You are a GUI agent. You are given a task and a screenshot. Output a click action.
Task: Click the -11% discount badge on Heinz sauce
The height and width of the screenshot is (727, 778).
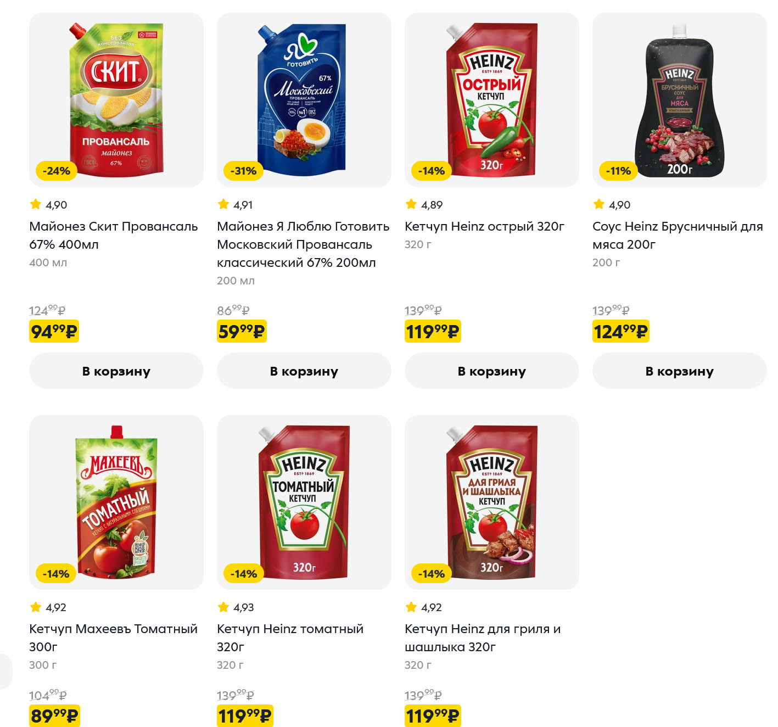tap(618, 171)
